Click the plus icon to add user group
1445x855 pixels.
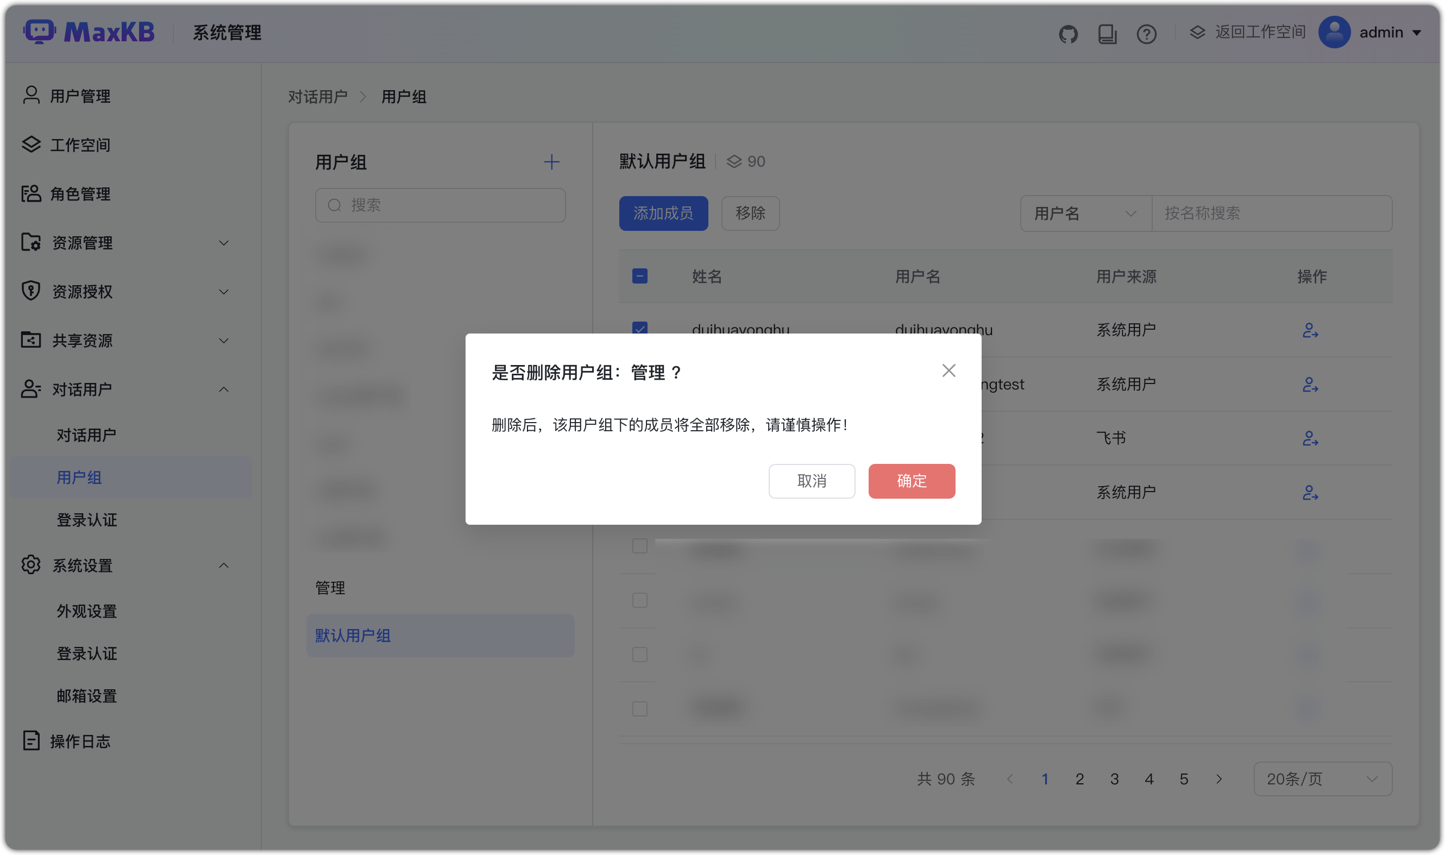pyautogui.click(x=551, y=162)
